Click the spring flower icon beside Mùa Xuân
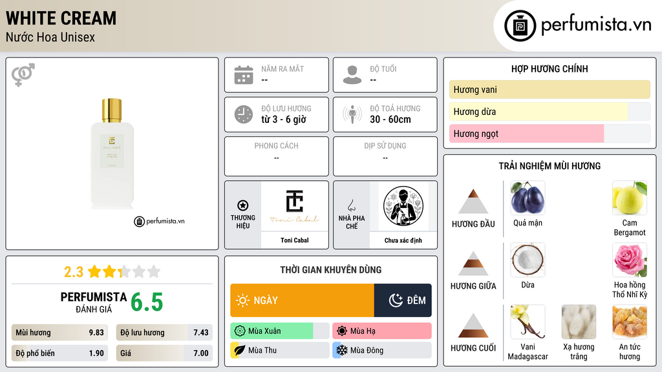This screenshot has height=372, width=662. pos(240,331)
